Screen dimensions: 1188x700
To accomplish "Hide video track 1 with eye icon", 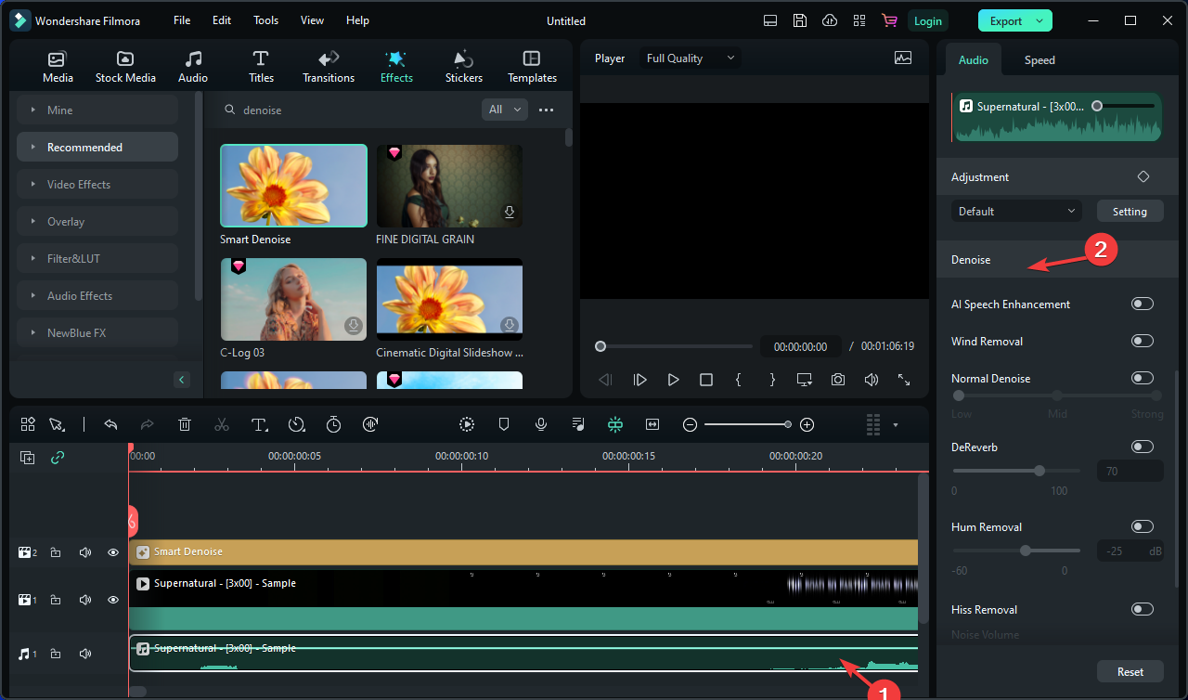I will [113, 601].
